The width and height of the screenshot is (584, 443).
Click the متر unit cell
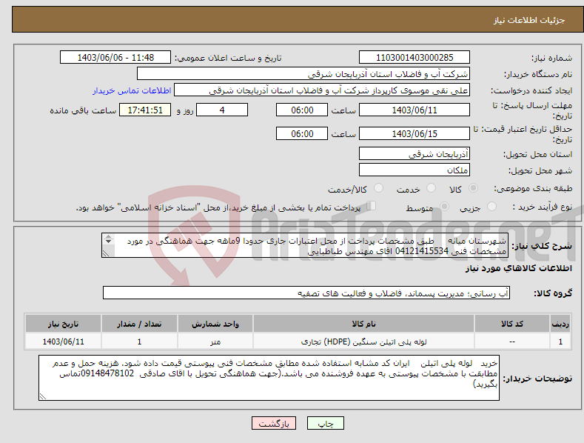215,342
